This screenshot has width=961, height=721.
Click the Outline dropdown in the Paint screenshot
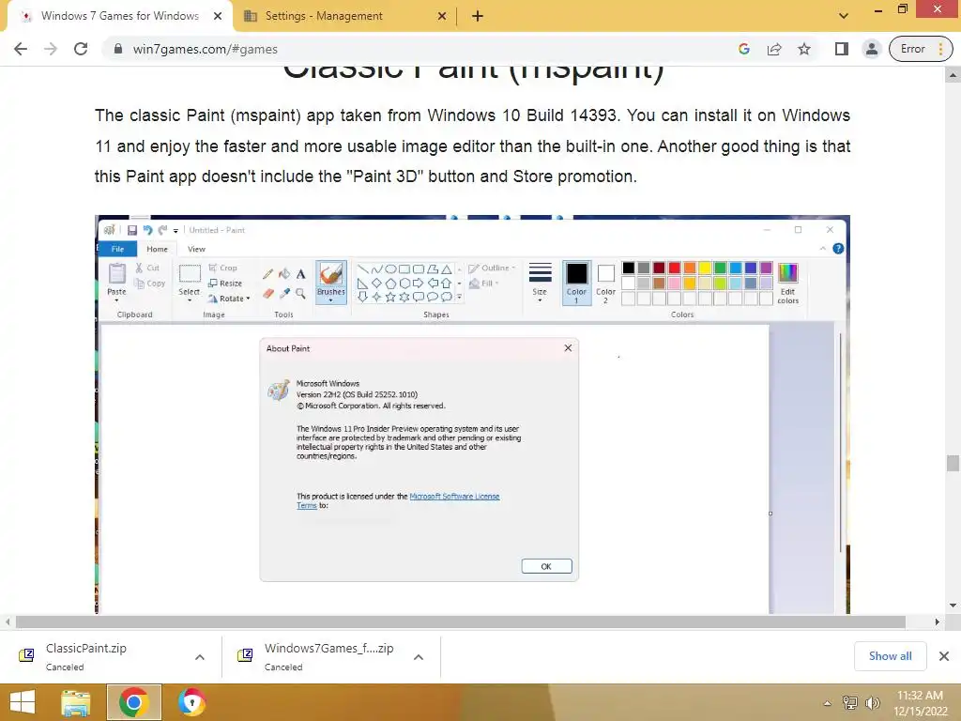(x=492, y=268)
